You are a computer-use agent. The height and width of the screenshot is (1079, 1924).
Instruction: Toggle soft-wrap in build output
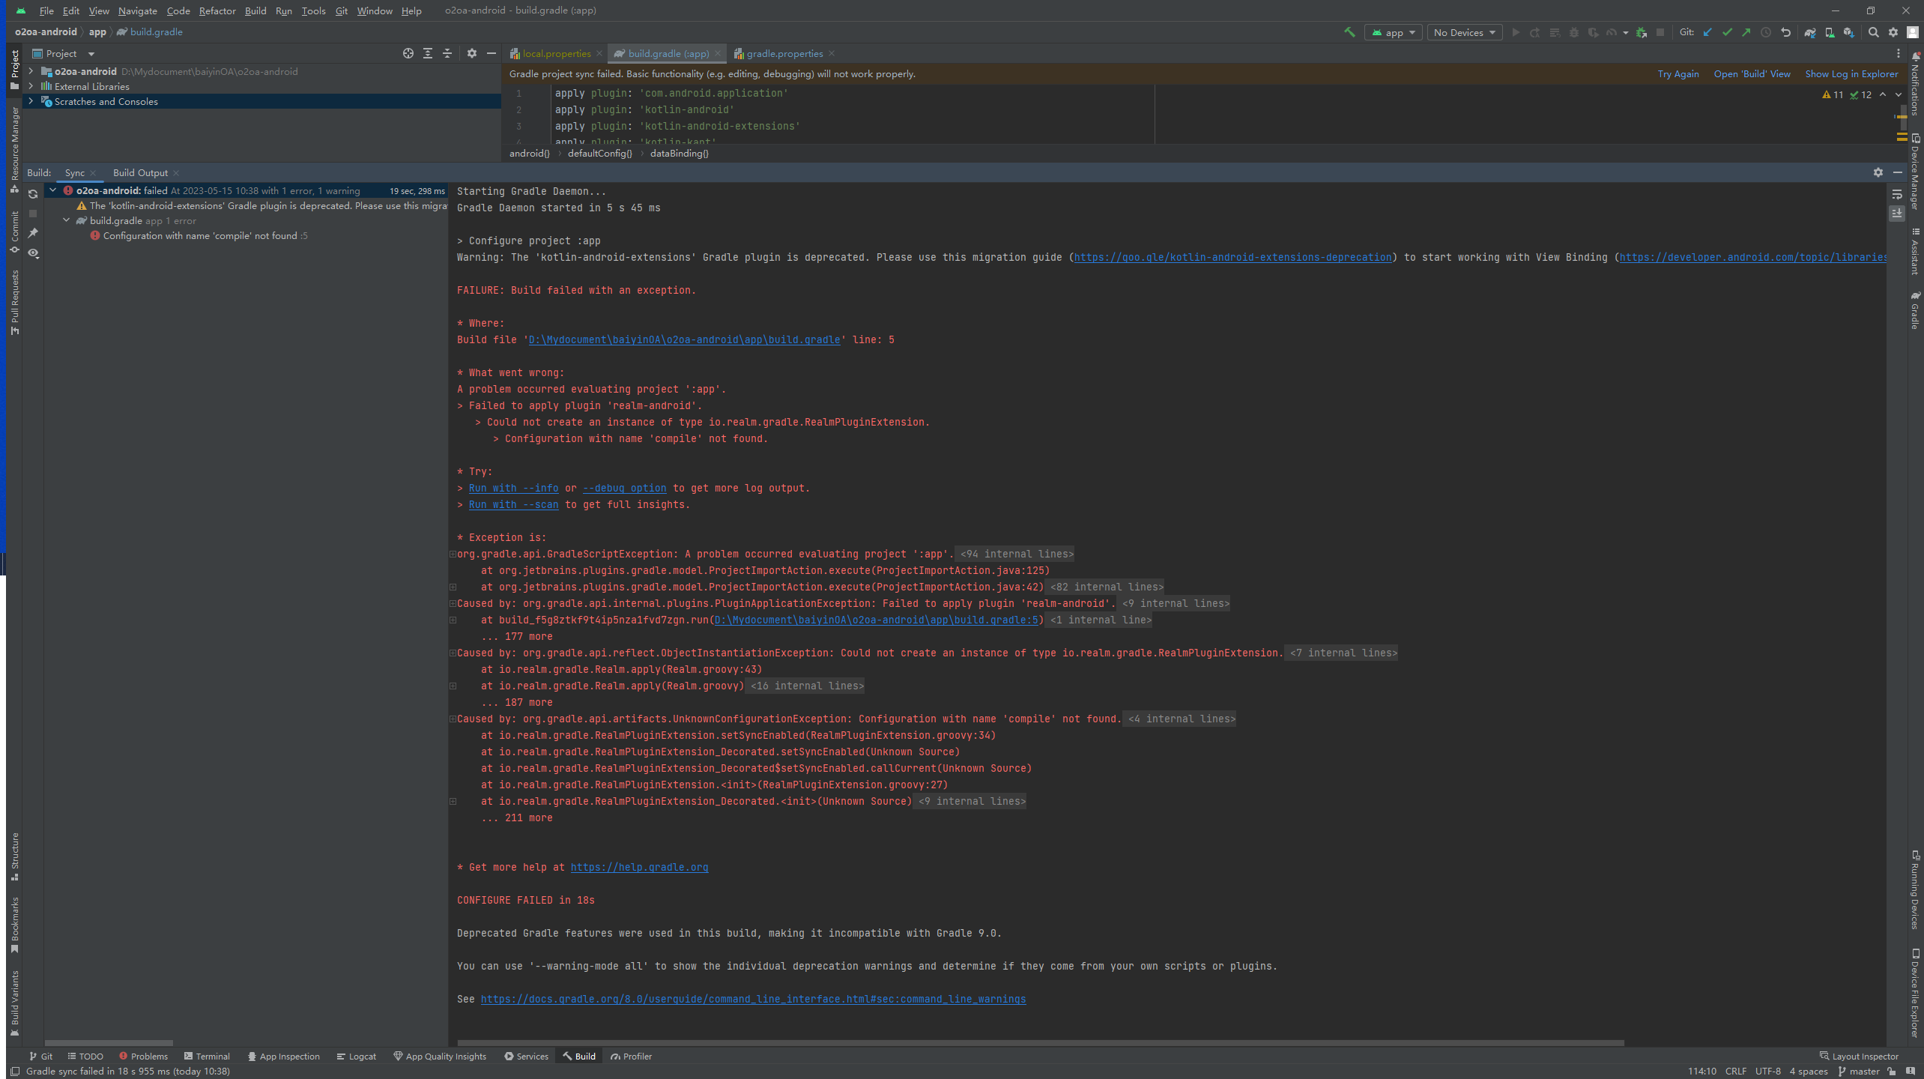tap(1897, 194)
